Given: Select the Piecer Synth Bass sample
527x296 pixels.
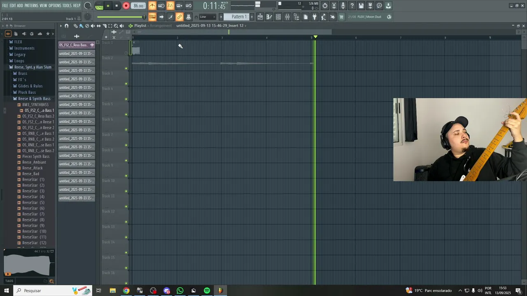Looking at the screenshot, I should (x=36, y=157).
